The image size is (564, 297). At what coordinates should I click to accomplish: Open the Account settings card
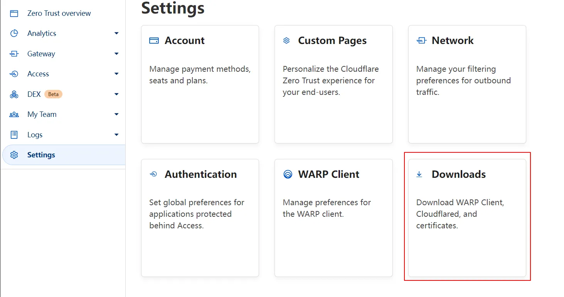click(200, 84)
